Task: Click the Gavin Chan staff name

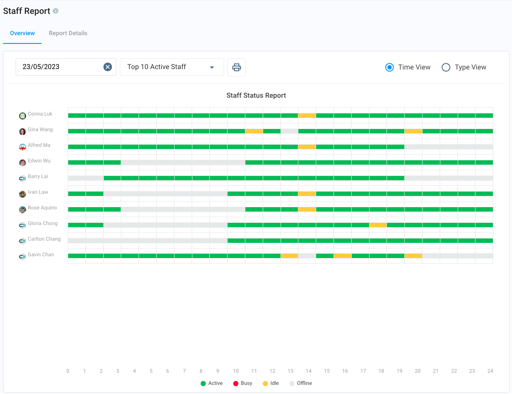Action: click(x=41, y=255)
